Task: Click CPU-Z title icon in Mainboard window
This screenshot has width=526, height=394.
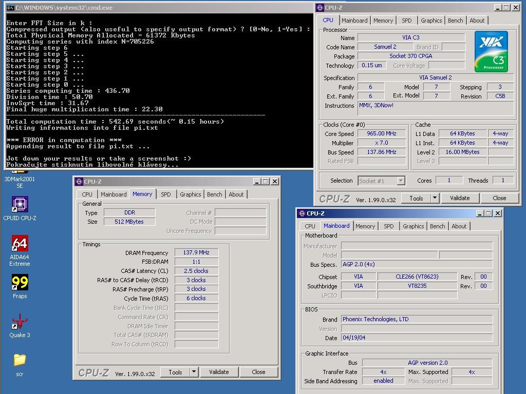Action: pos(302,213)
